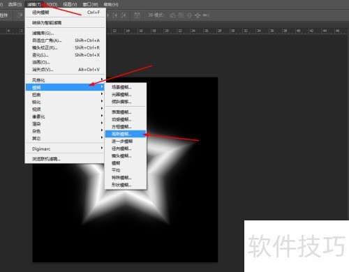Select 平均 in blur submenu
349x272 pixels.
click(x=126, y=170)
